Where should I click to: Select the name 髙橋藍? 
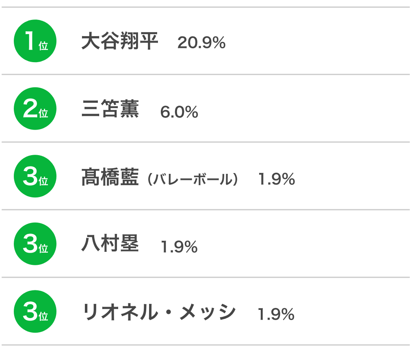[110, 177]
